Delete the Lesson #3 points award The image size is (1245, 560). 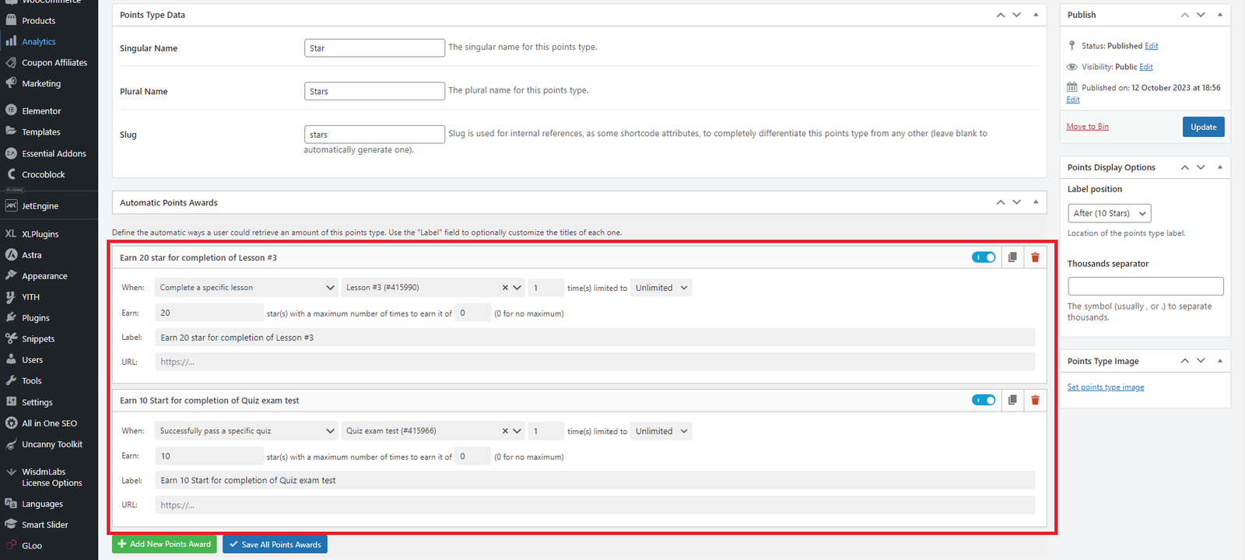[1035, 257]
